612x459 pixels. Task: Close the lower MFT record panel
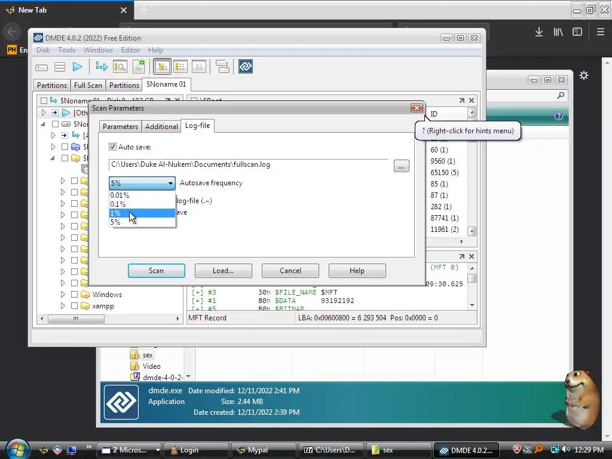pyautogui.click(x=472, y=256)
